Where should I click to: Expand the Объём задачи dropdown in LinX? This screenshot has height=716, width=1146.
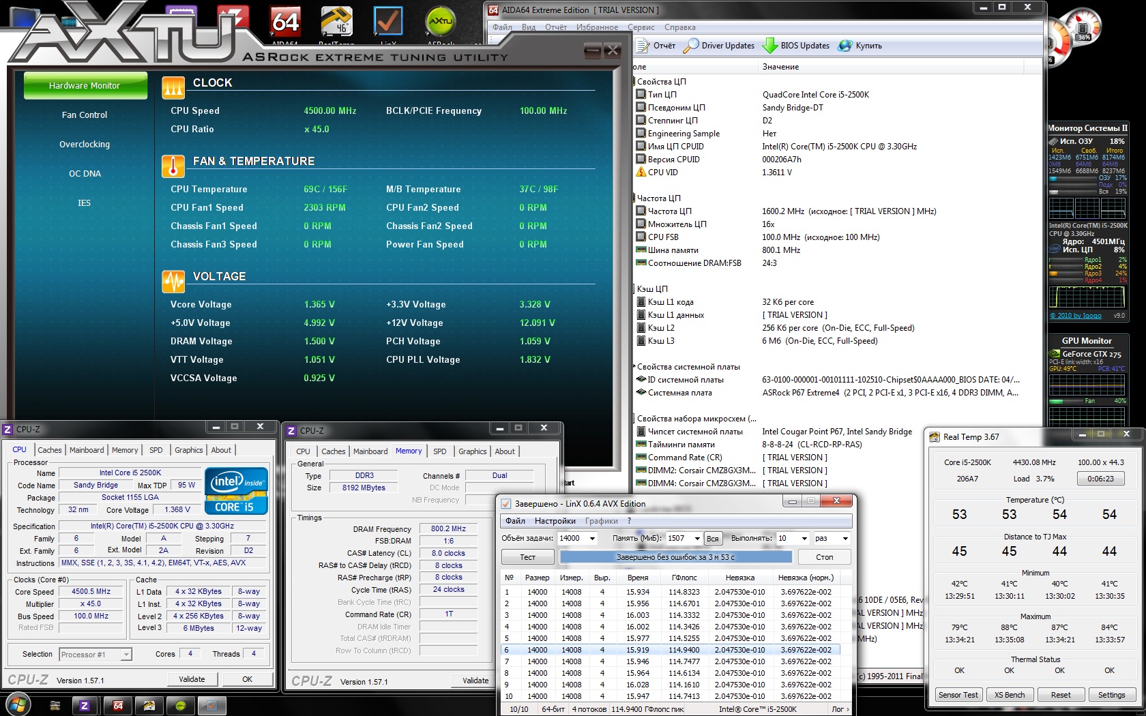coord(592,539)
